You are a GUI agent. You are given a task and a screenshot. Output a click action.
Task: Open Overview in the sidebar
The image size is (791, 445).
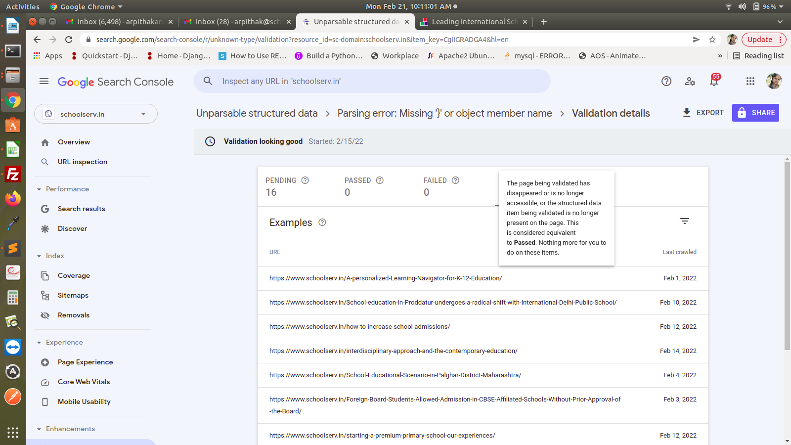click(x=74, y=142)
